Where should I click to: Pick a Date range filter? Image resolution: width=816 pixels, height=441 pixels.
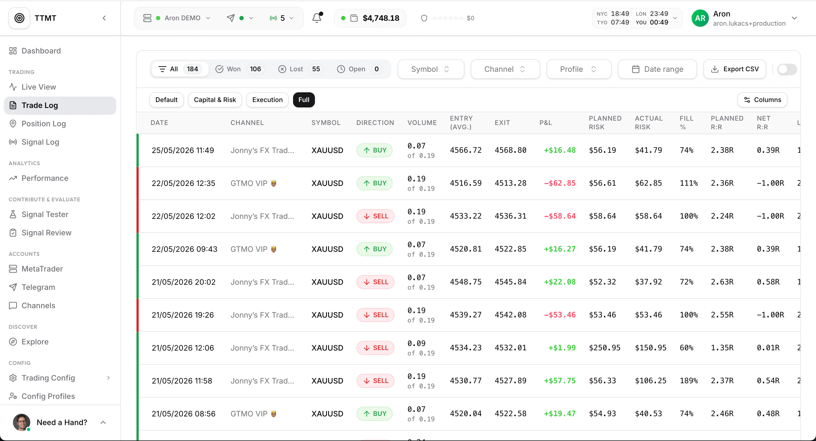click(657, 69)
